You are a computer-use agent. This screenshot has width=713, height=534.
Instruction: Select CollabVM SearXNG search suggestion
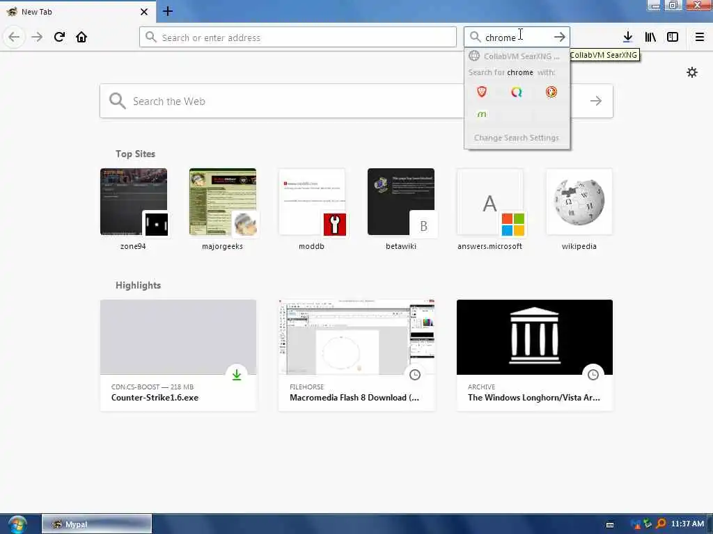pyautogui.click(x=517, y=56)
